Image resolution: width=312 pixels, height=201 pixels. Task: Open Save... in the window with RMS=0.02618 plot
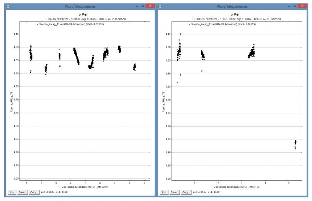[x=23, y=192]
